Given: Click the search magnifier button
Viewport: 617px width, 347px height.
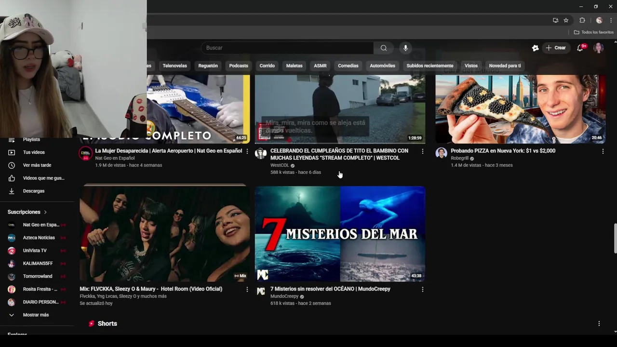Looking at the screenshot, I should coord(384,48).
